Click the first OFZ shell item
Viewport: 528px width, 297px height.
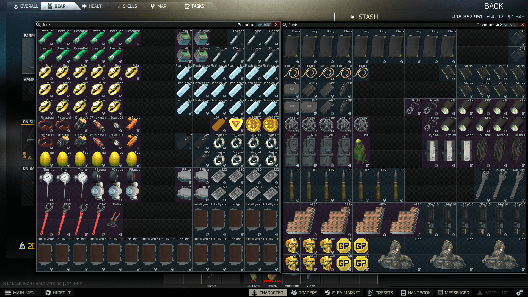[x=292, y=185]
